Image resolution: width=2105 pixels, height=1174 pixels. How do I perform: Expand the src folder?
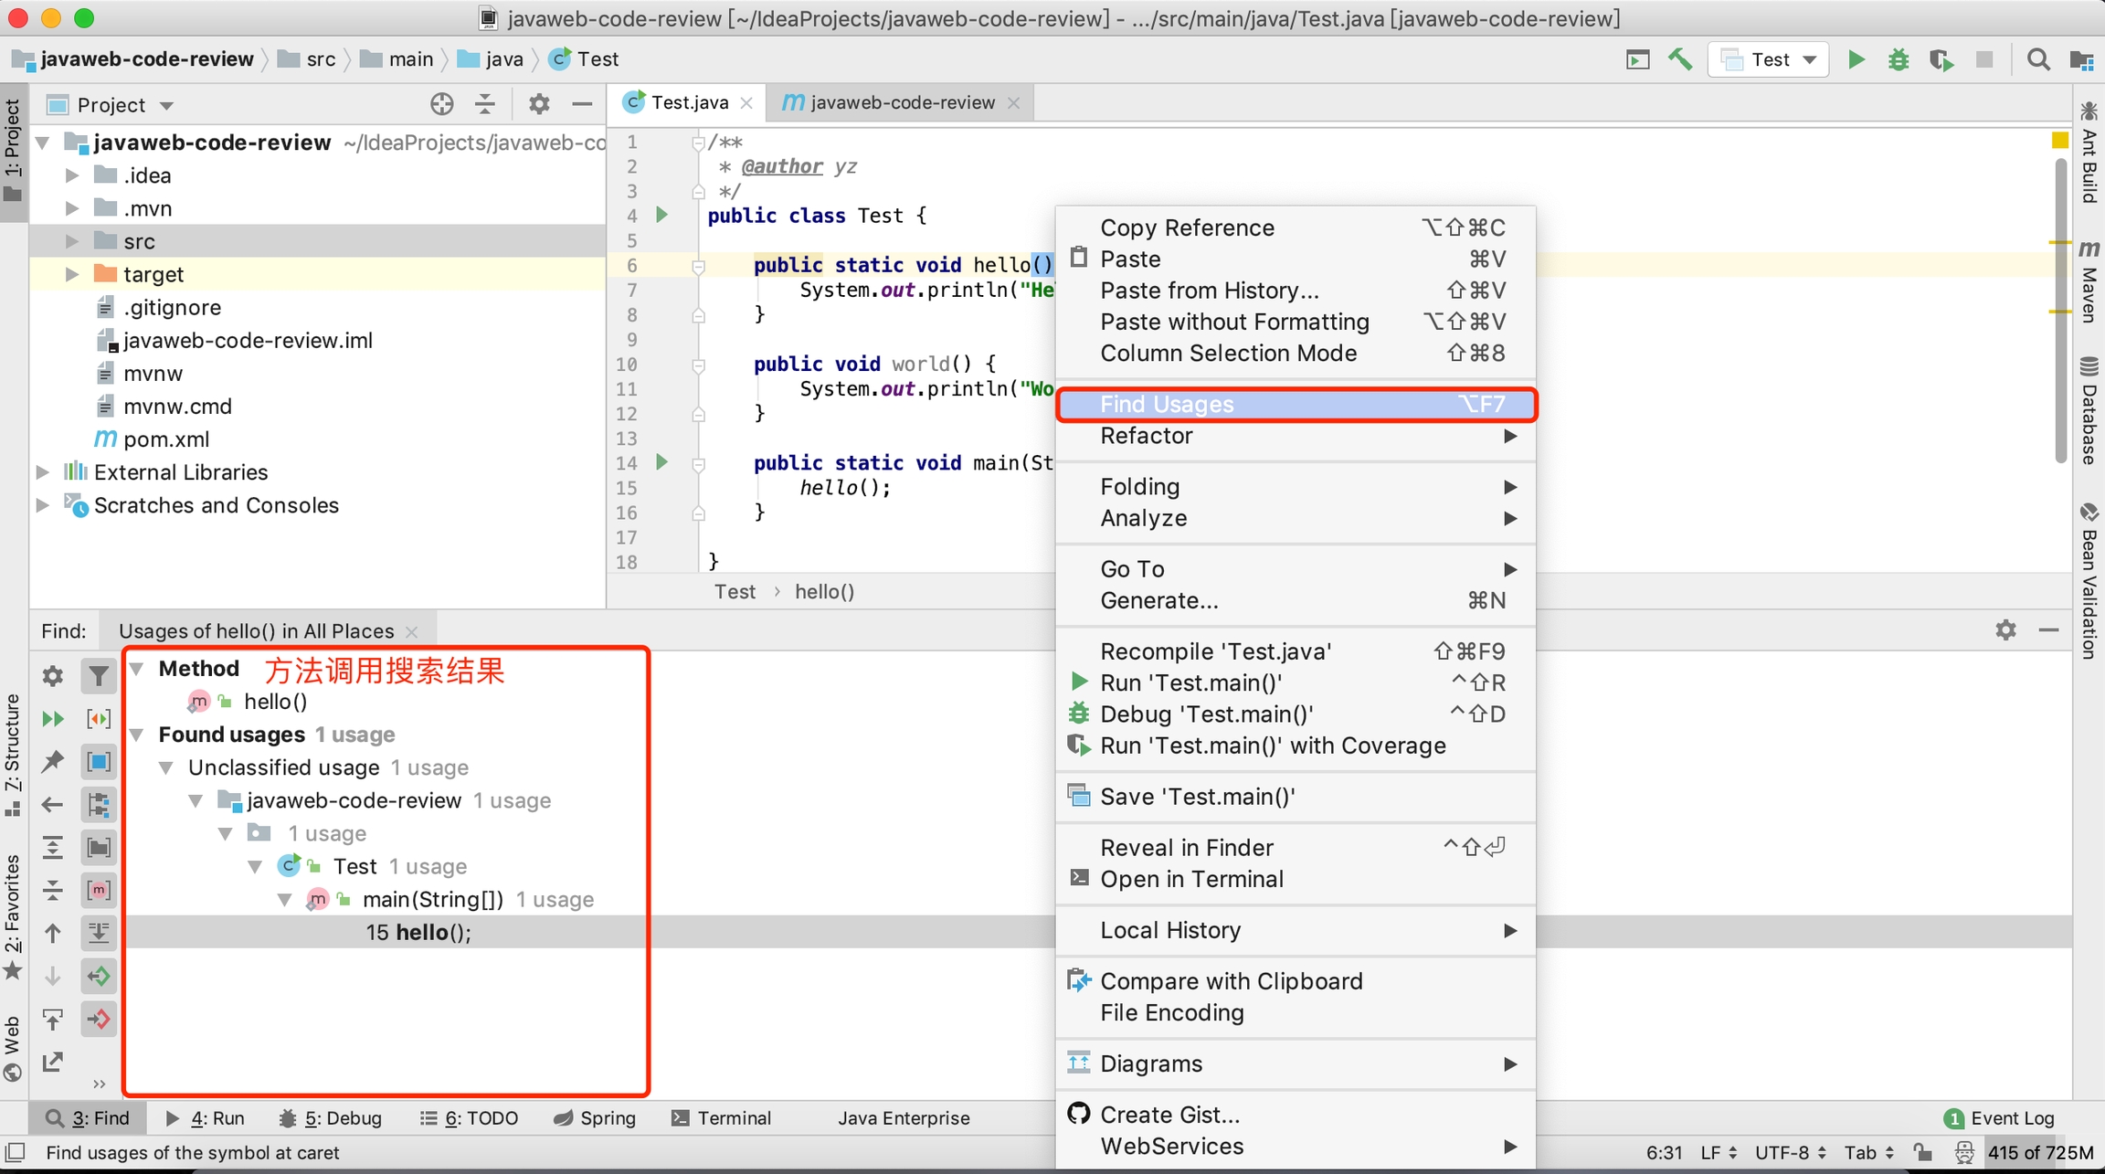click(72, 241)
